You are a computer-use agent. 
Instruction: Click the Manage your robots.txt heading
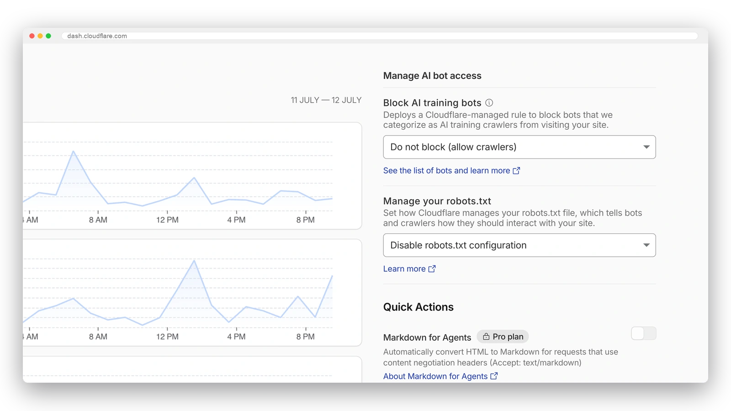[x=437, y=201]
